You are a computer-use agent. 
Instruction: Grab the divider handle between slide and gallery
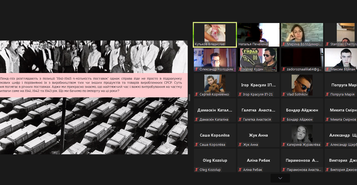pos(189,97)
